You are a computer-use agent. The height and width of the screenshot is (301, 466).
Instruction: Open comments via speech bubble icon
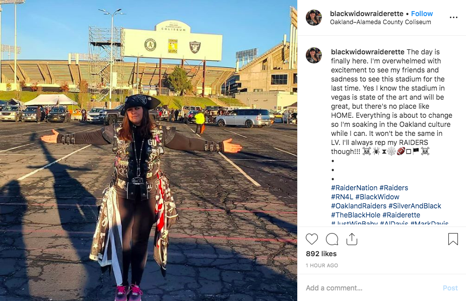332,239
